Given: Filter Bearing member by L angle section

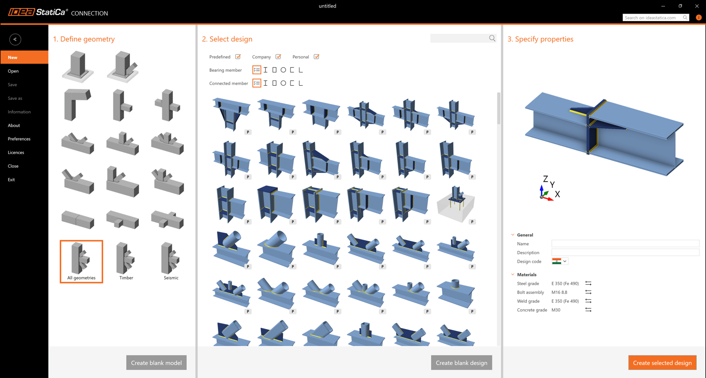Looking at the screenshot, I should [301, 70].
